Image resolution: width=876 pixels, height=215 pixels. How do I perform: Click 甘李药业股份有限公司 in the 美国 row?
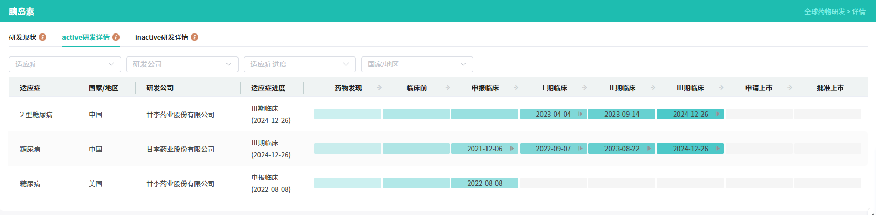click(180, 184)
